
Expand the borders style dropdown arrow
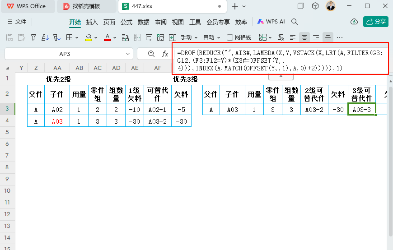tap(77, 38)
